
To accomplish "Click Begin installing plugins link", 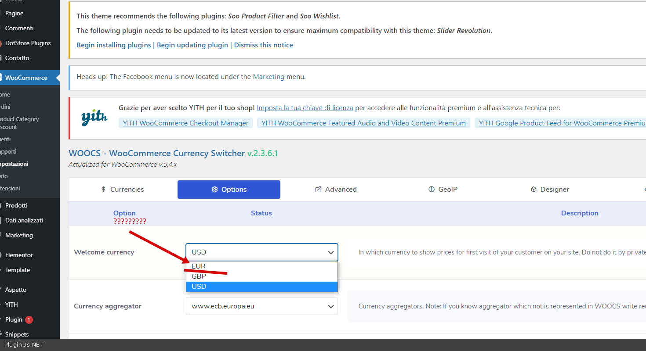I will tap(113, 45).
